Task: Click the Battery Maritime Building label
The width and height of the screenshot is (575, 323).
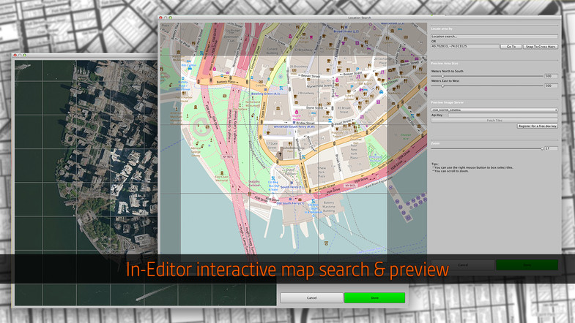Action: (x=329, y=207)
